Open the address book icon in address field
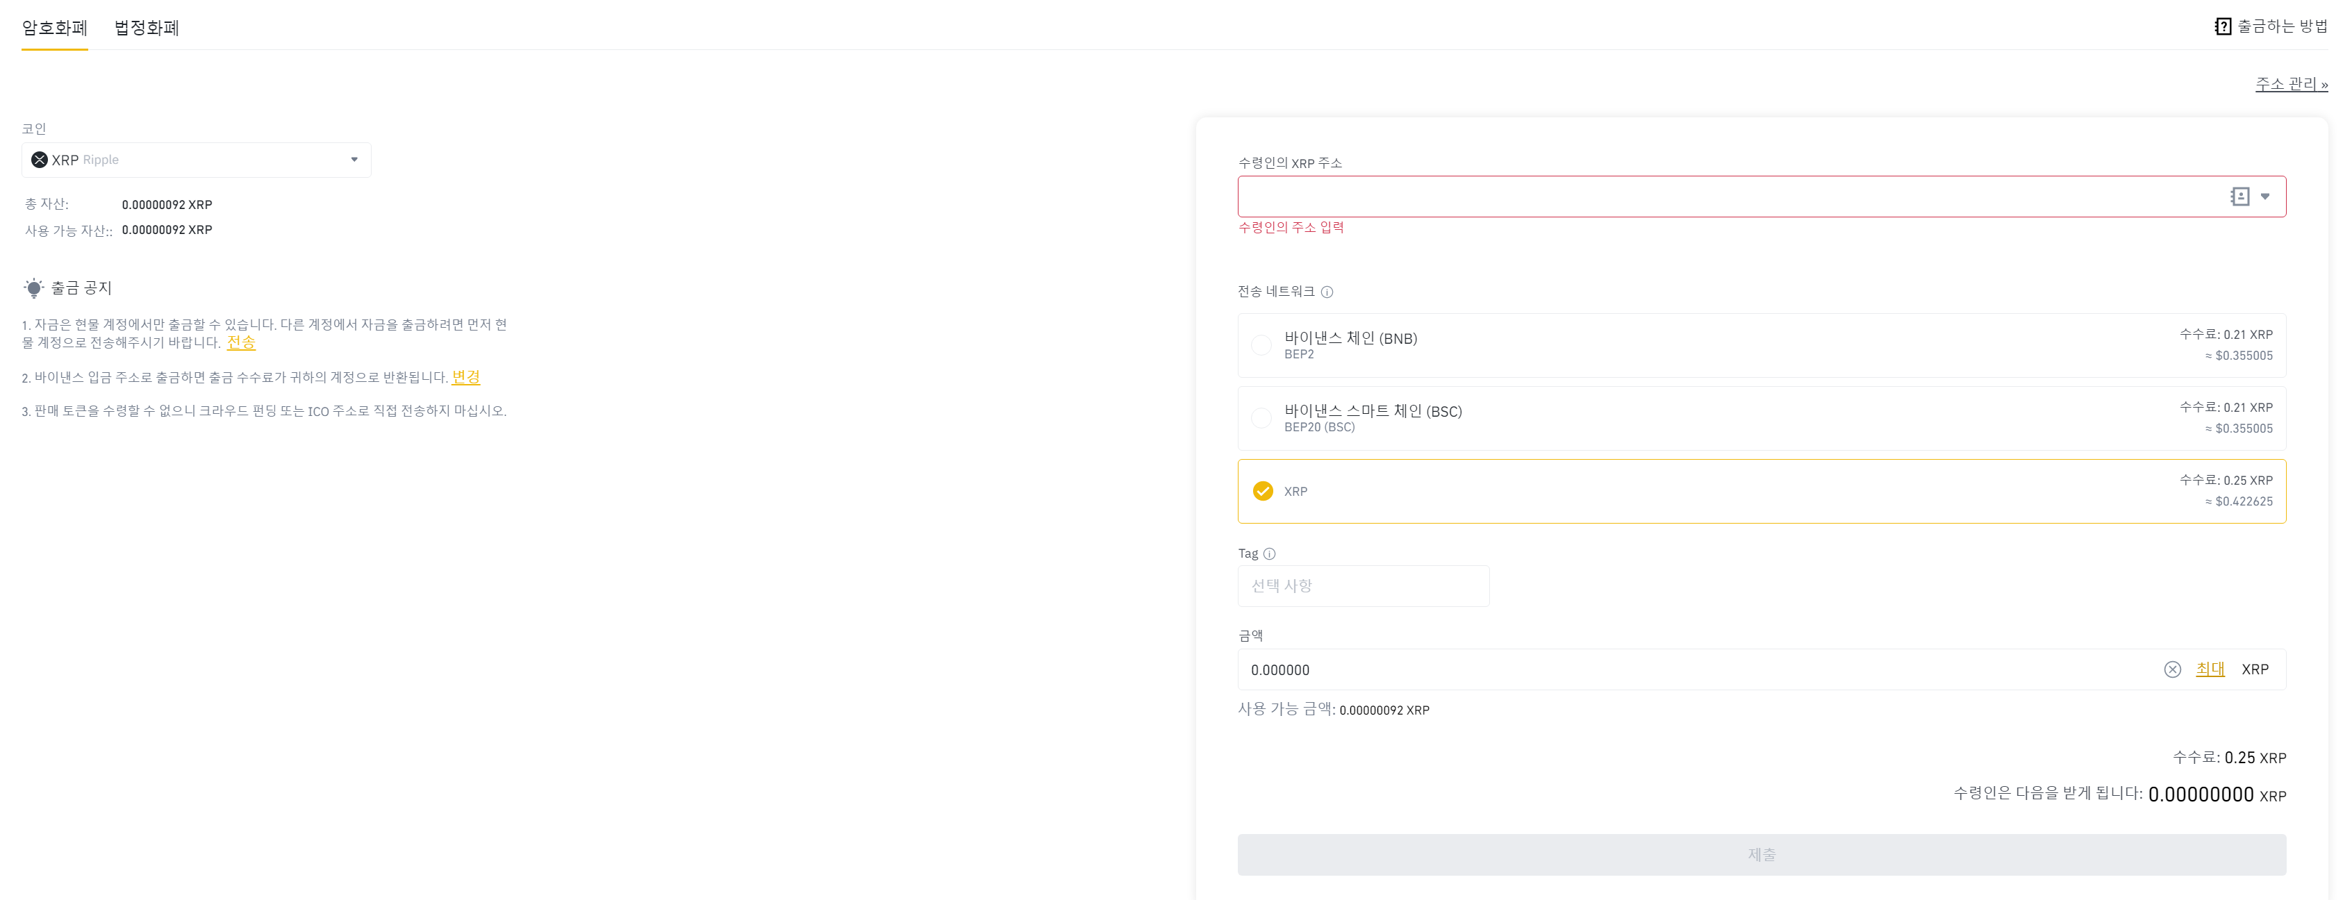 (x=2239, y=197)
